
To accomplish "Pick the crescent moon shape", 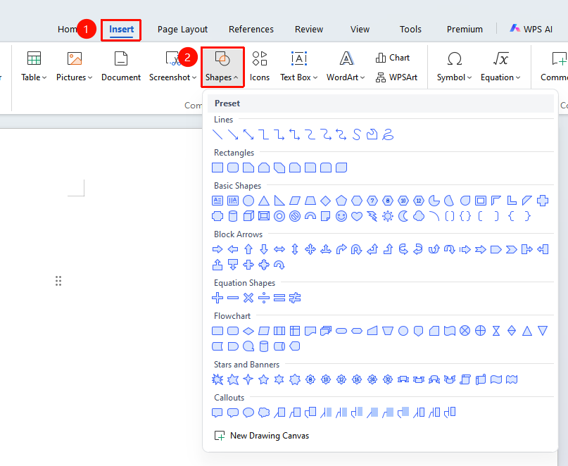I will tap(403, 216).
